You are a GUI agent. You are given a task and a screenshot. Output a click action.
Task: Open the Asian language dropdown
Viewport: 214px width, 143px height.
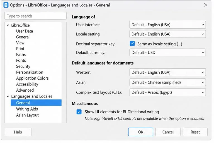tap(167, 82)
